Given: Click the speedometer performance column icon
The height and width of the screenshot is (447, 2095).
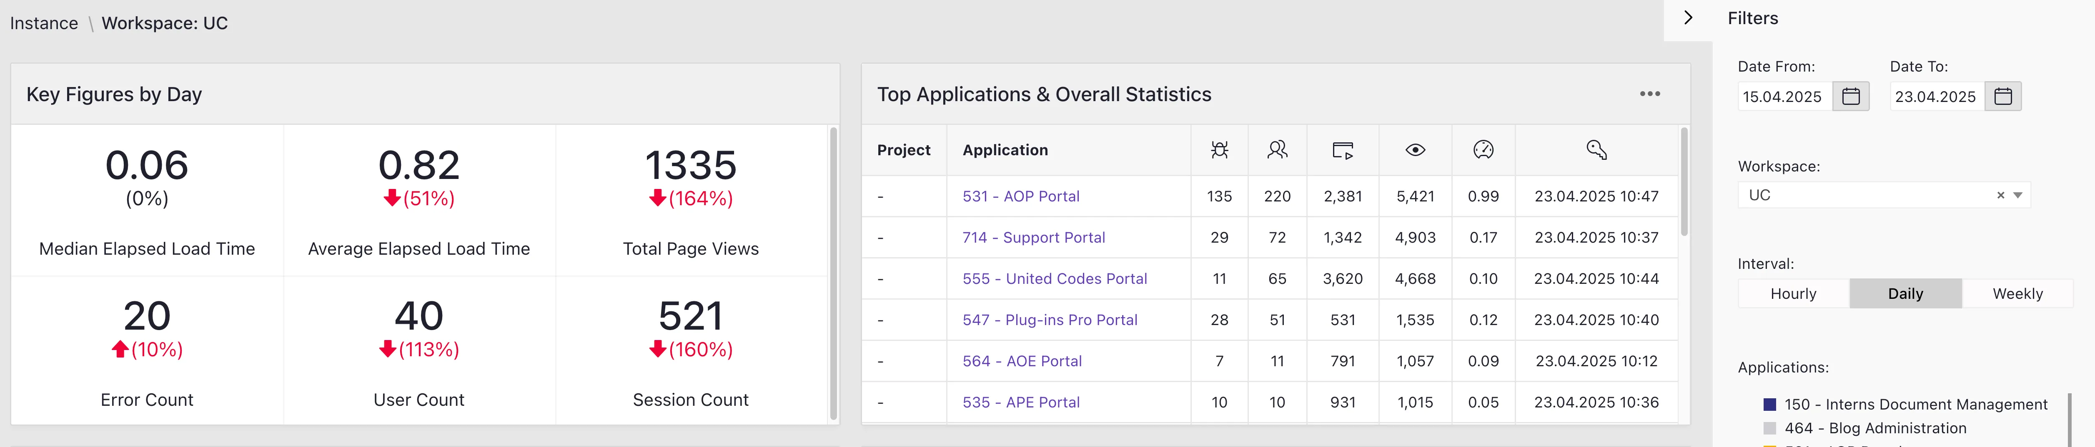Looking at the screenshot, I should [1484, 149].
